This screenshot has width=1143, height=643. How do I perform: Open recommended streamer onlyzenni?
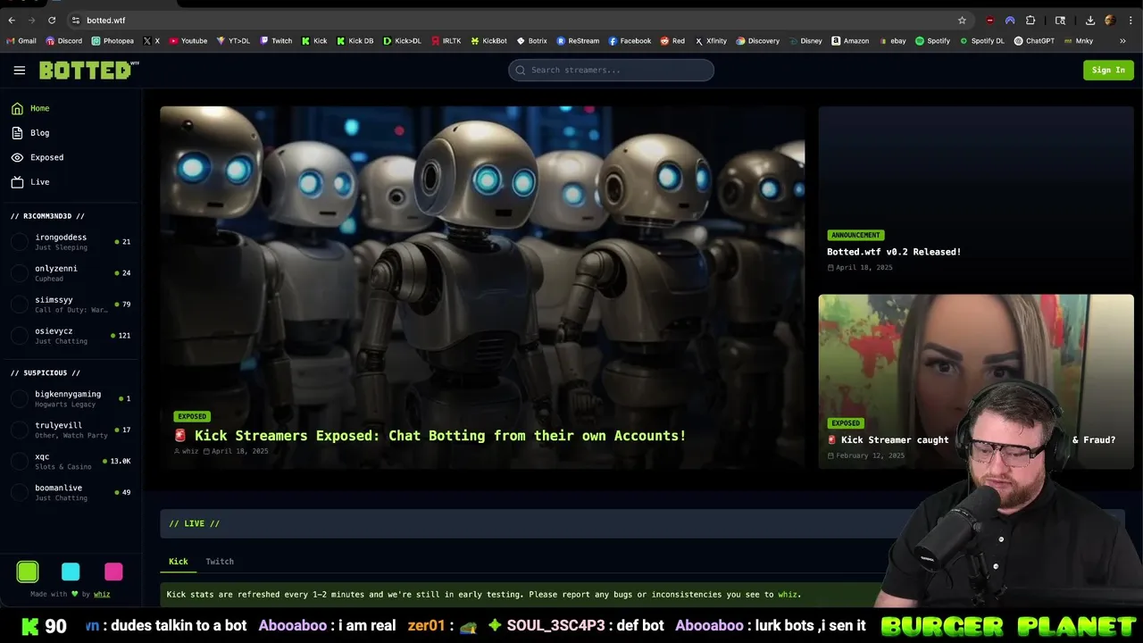click(71, 273)
